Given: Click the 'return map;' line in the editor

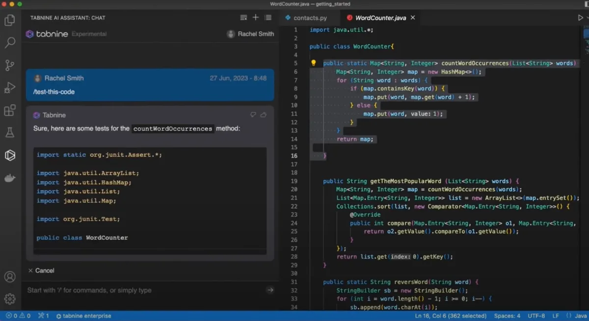Looking at the screenshot, I should [x=355, y=139].
